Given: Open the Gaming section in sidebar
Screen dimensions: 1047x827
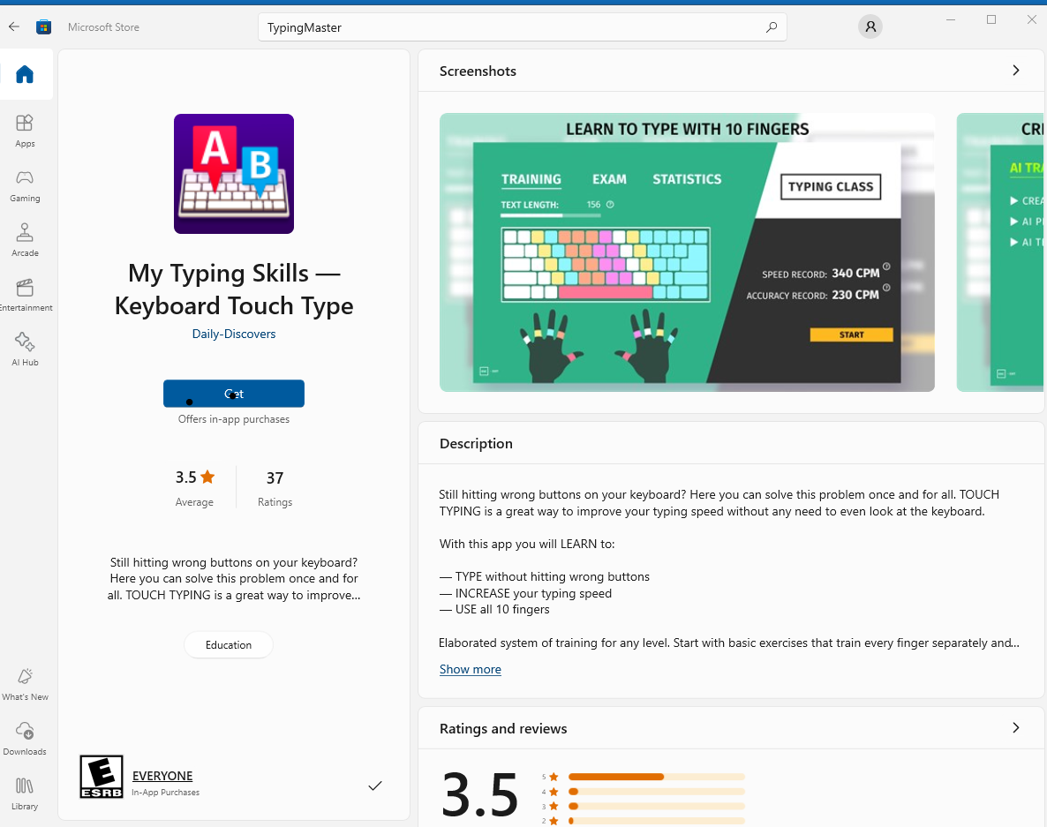Looking at the screenshot, I should pyautogui.click(x=25, y=184).
